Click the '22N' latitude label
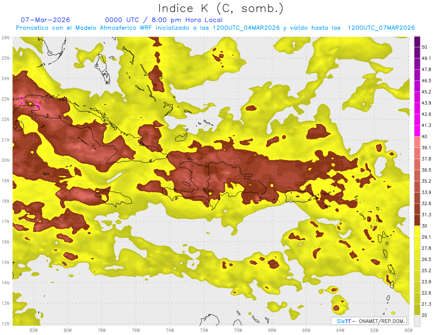Image resolution: width=434 pixels, height=335 pixels. (x=5, y=119)
